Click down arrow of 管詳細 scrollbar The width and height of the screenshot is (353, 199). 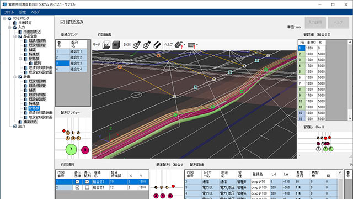(x=350, y=118)
